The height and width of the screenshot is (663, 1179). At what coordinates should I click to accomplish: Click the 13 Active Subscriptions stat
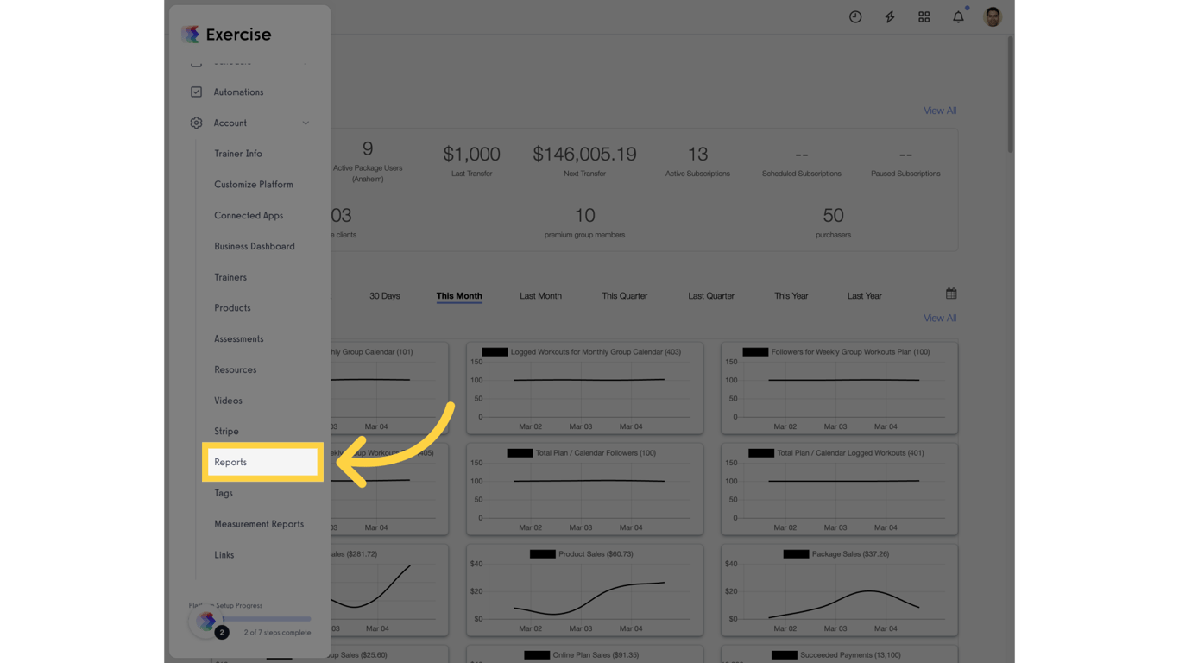click(697, 160)
